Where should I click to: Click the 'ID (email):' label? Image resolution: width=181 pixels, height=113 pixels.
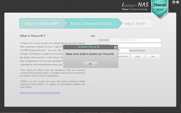coord(104,40)
